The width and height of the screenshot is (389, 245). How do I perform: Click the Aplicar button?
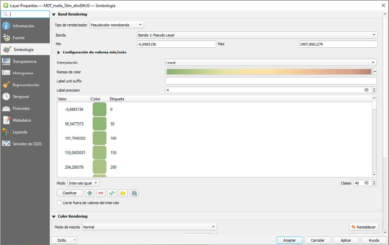point(346,240)
